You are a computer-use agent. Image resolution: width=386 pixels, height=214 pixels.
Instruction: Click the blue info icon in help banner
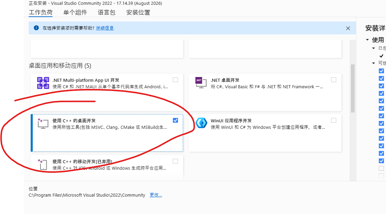(x=36, y=28)
